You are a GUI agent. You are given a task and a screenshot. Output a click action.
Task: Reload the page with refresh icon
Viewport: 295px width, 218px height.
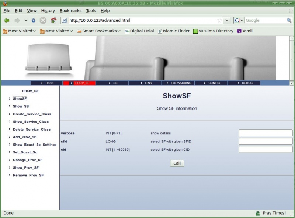tap(34, 20)
